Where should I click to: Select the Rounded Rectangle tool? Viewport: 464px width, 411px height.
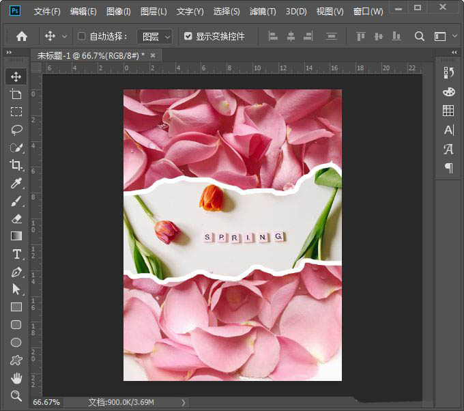coord(16,324)
